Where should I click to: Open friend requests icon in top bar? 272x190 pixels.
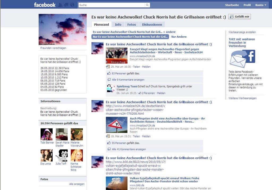pyautogui.click(x=60, y=5)
